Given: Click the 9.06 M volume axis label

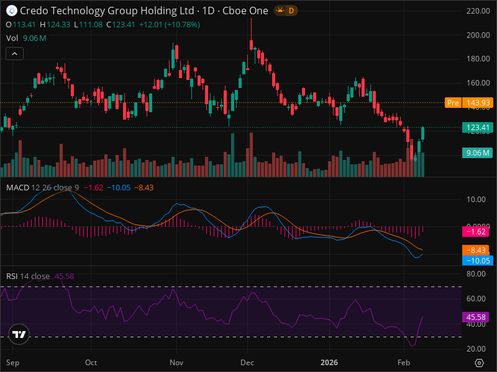Looking at the screenshot, I should [478, 153].
